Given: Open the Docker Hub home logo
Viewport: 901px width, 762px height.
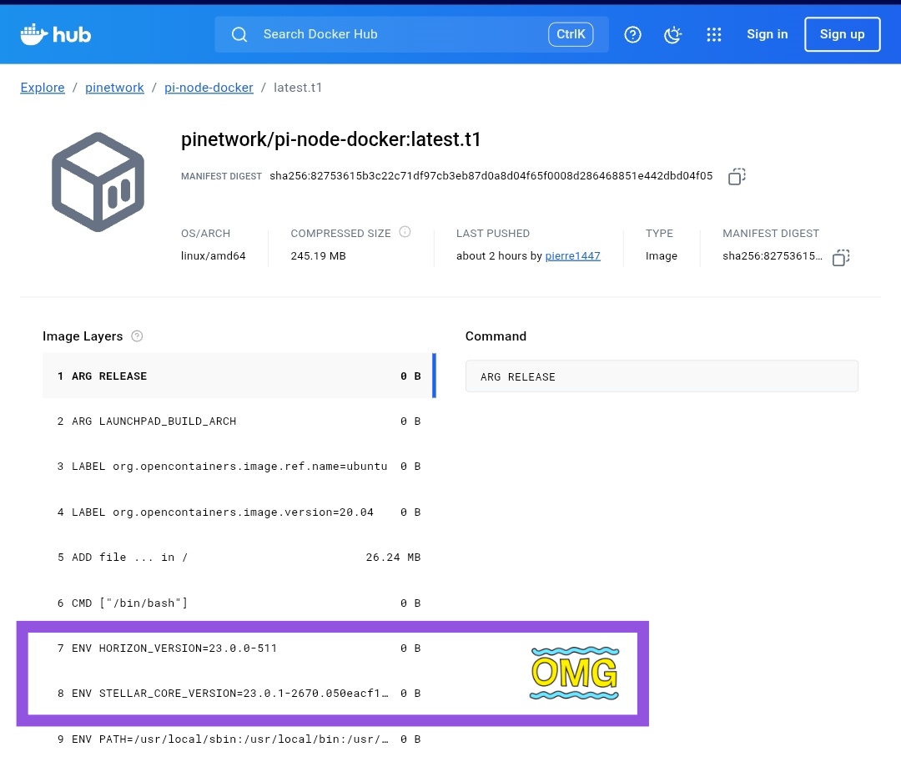Looking at the screenshot, I should click(56, 34).
